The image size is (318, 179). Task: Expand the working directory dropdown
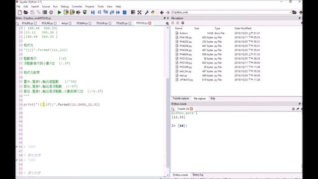pos(290,12)
